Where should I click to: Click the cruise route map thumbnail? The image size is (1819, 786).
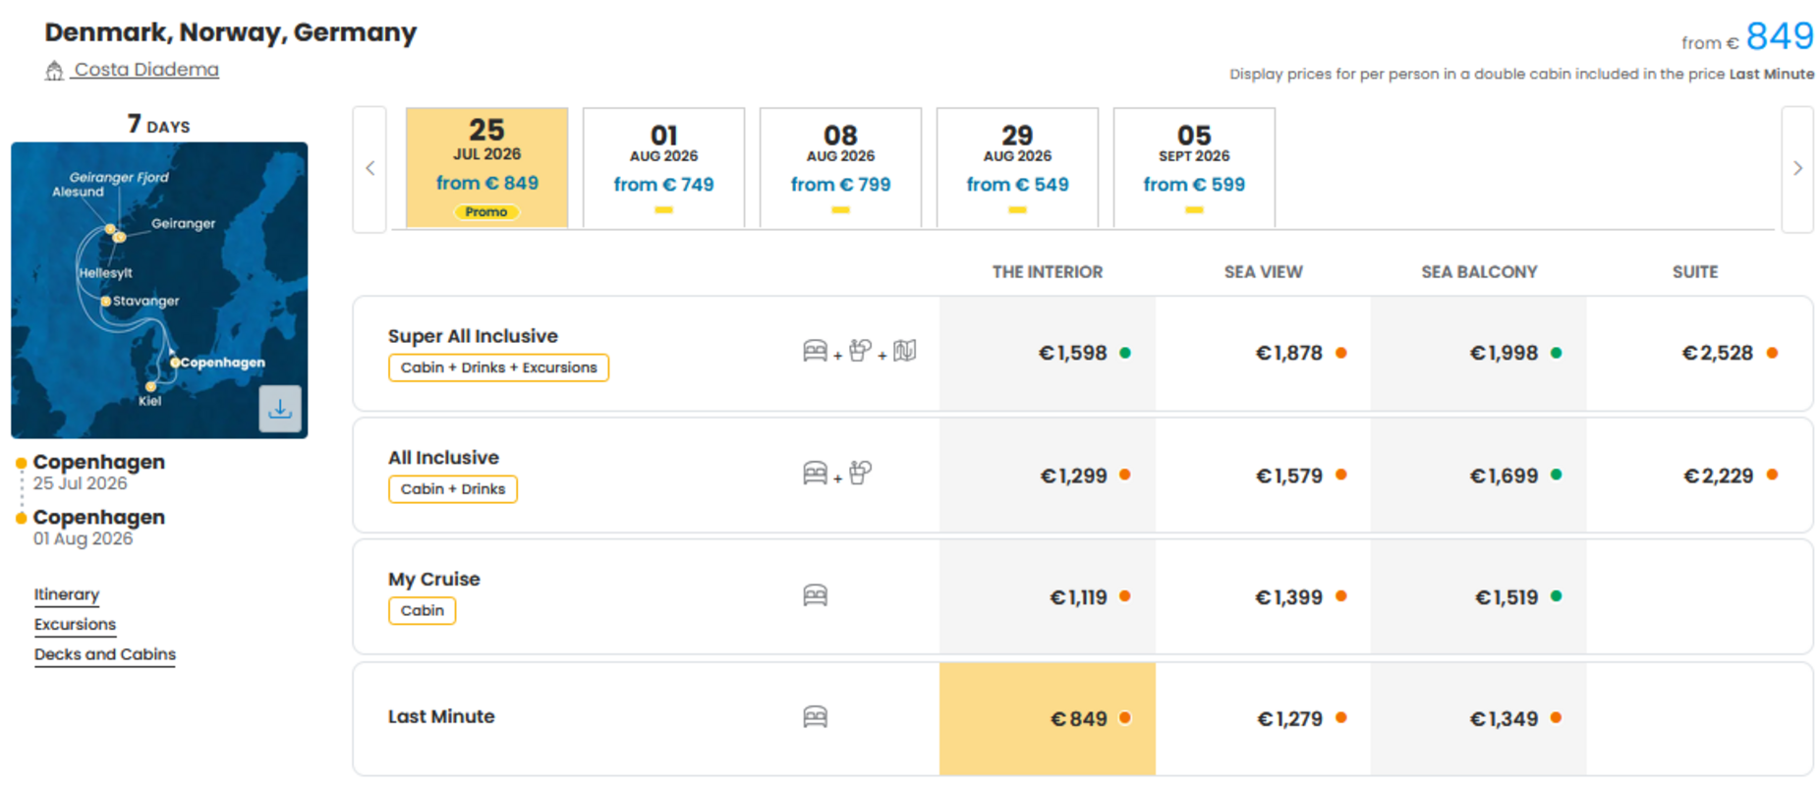coord(159,290)
